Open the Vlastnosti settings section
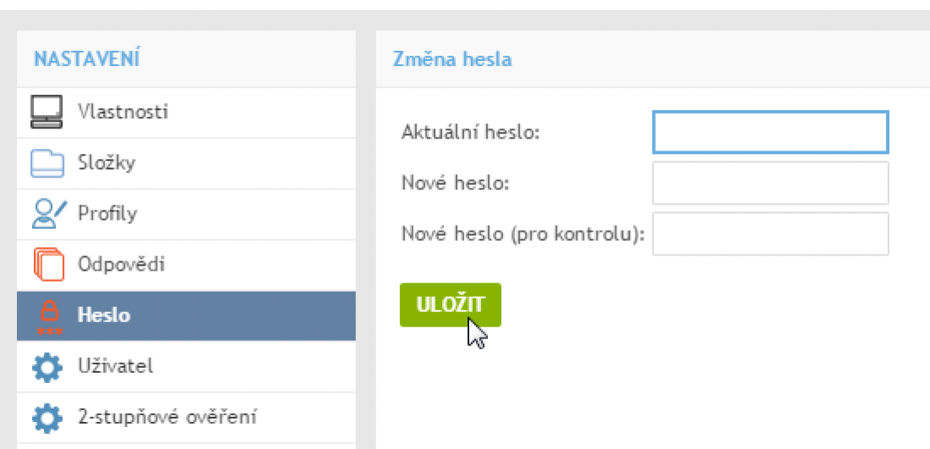Screen dimensions: 930x449 click(x=123, y=112)
